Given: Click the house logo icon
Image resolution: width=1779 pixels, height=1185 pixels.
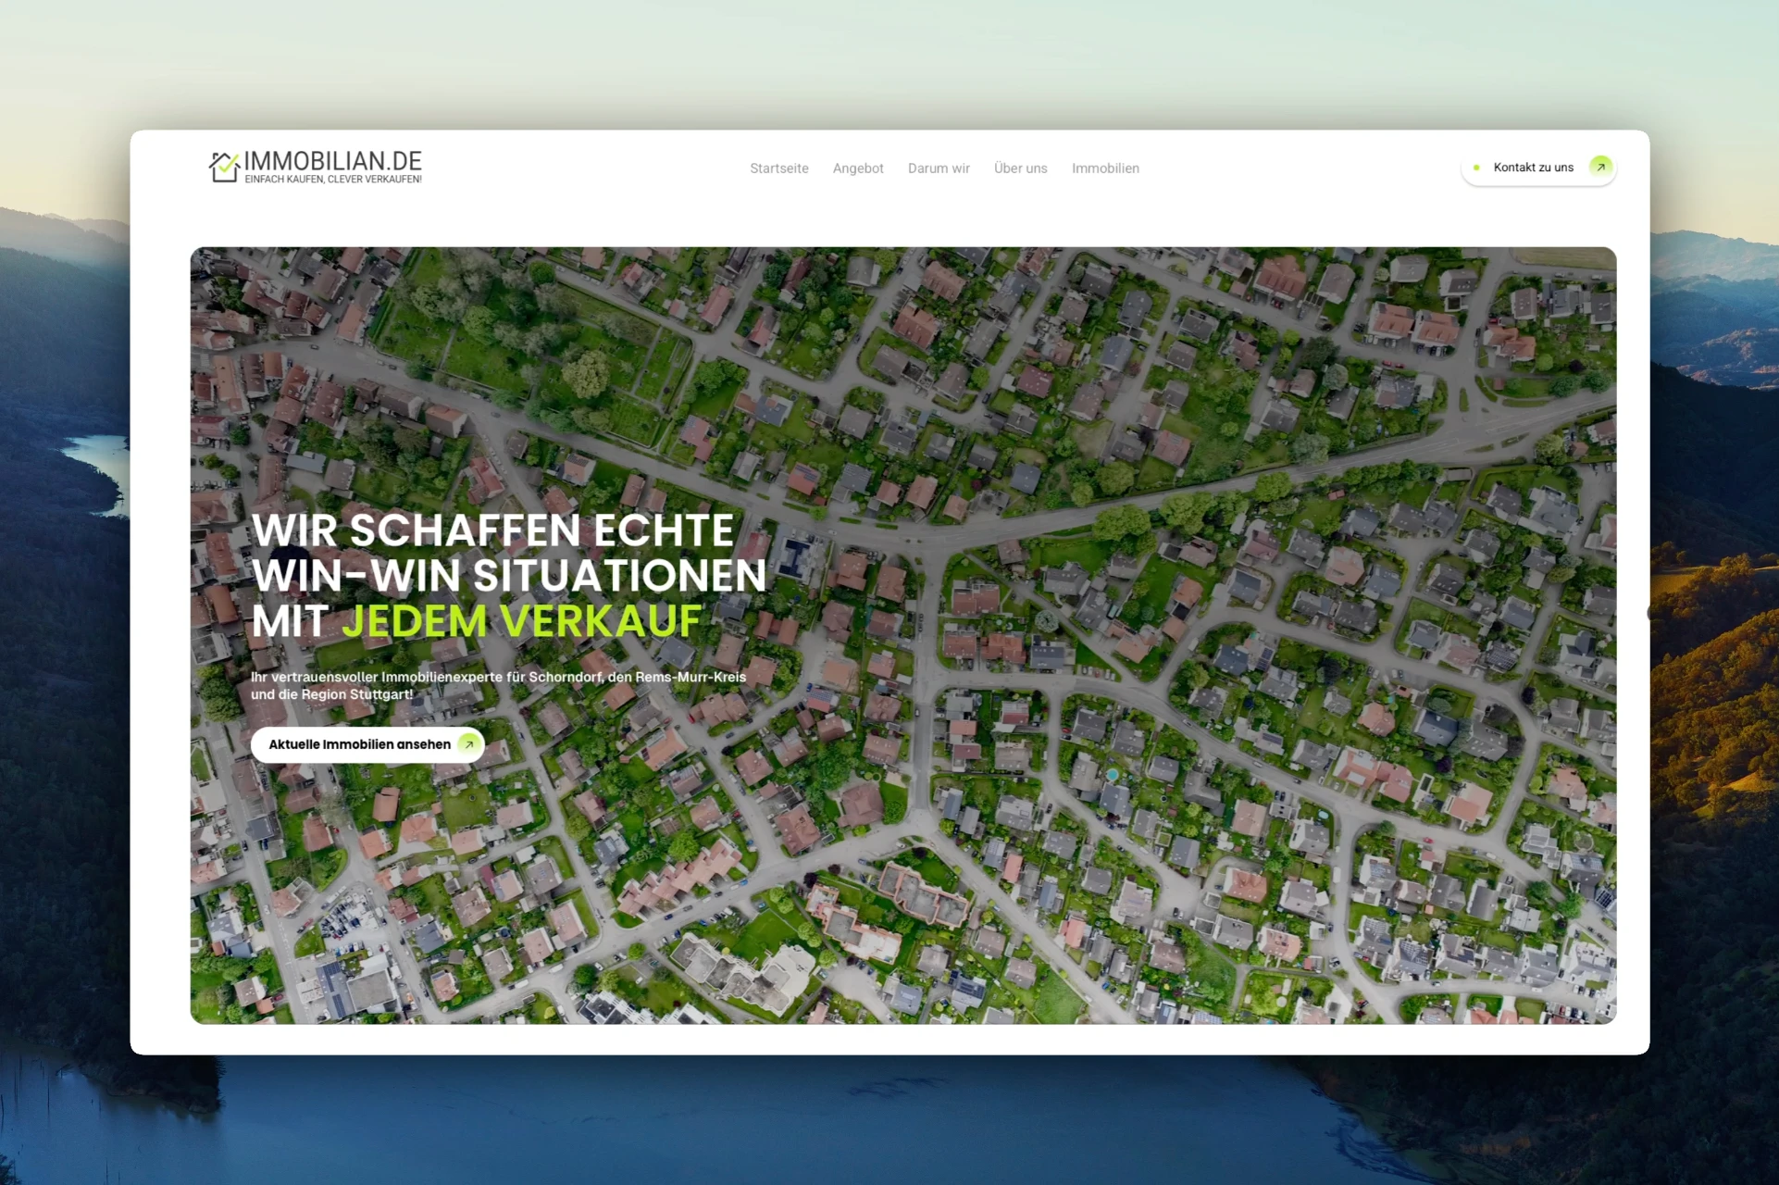Looking at the screenshot, I should tap(224, 167).
